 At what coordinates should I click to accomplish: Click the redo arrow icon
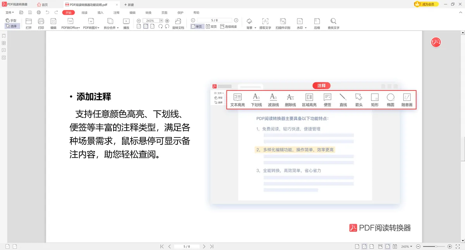[x=57, y=12]
